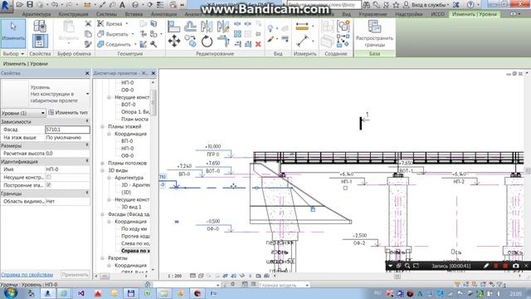This screenshot has width=531, height=299.
Task: Open the Врезка dropdown arrow
Action: pos(127,23)
